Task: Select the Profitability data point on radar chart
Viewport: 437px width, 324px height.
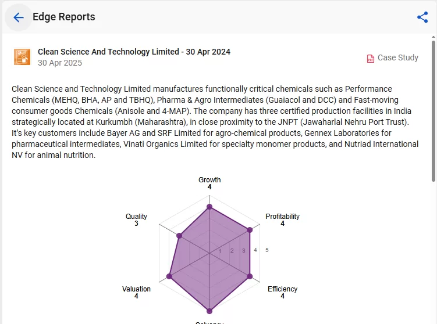Action: (250, 230)
